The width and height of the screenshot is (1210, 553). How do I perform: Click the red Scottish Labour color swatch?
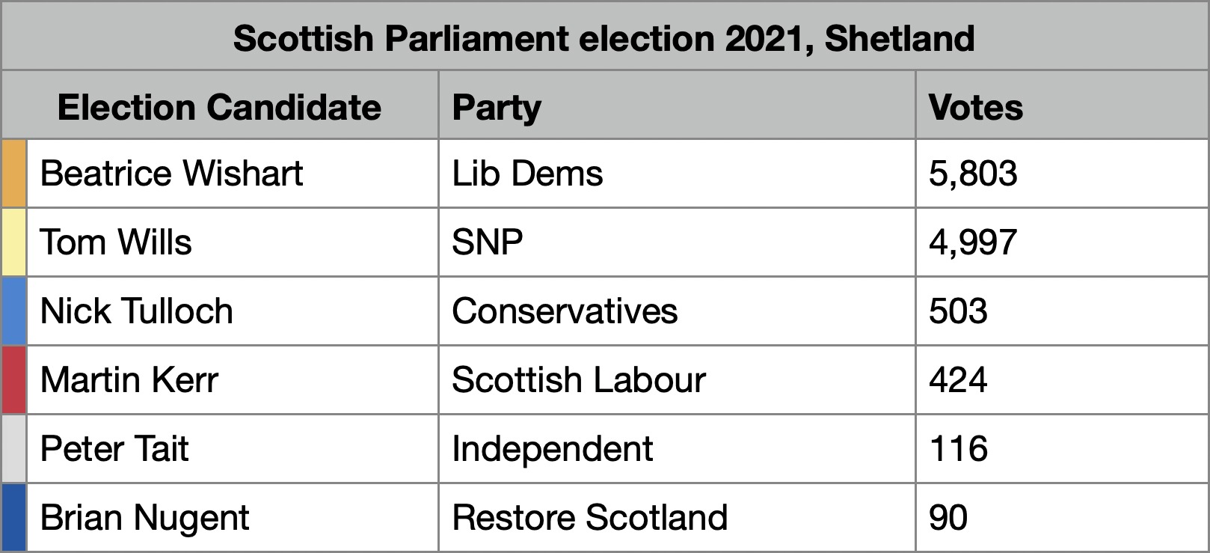tap(14, 380)
